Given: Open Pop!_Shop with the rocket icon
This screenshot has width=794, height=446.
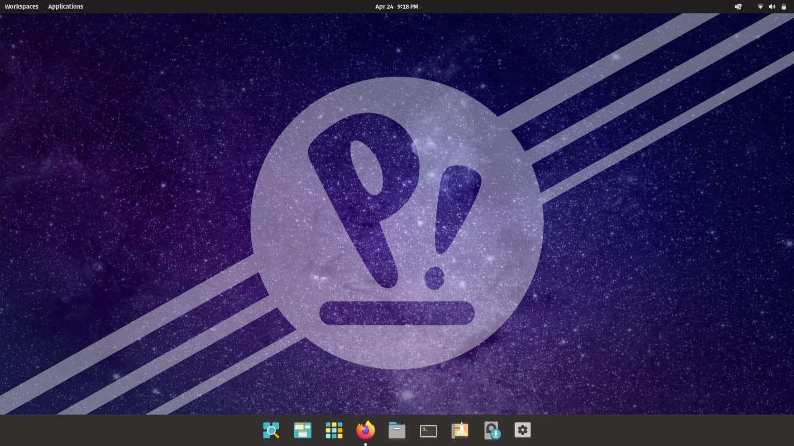Looking at the screenshot, I should pyautogui.click(x=460, y=430).
